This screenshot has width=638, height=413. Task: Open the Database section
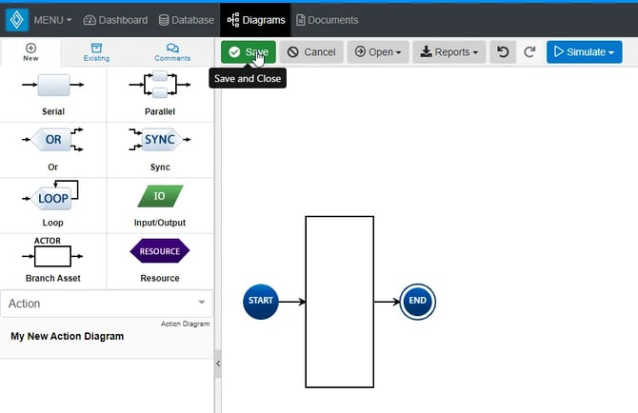187,20
